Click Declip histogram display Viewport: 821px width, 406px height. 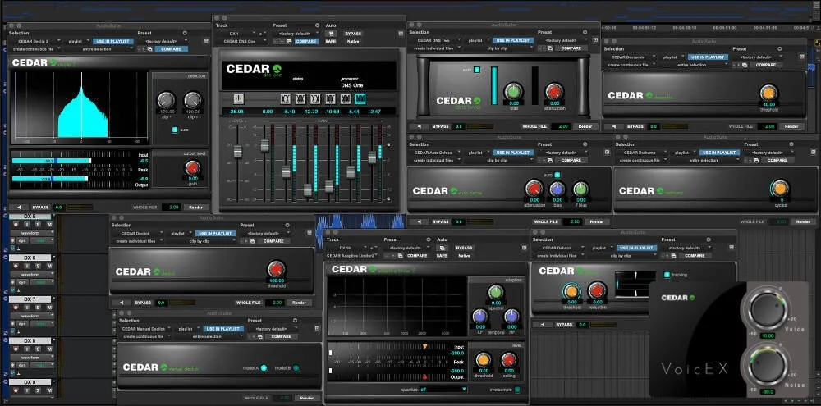tap(80, 107)
